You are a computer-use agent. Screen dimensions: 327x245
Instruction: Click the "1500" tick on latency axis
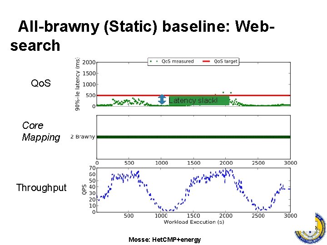point(89,73)
